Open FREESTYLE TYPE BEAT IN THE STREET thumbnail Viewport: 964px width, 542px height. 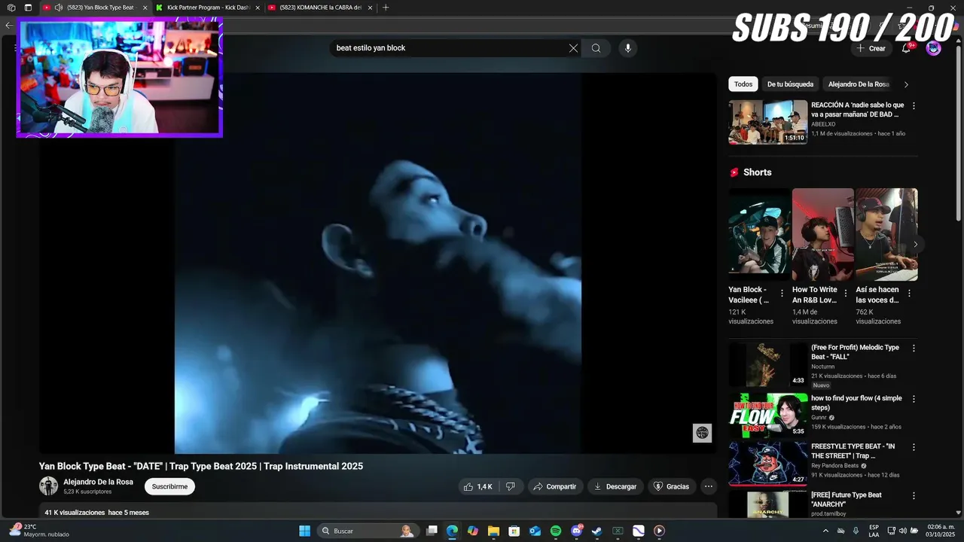(x=767, y=463)
